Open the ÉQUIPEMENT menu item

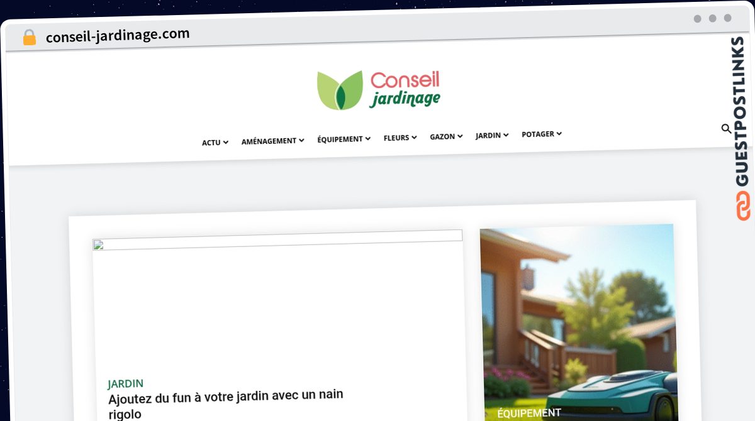pos(344,139)
